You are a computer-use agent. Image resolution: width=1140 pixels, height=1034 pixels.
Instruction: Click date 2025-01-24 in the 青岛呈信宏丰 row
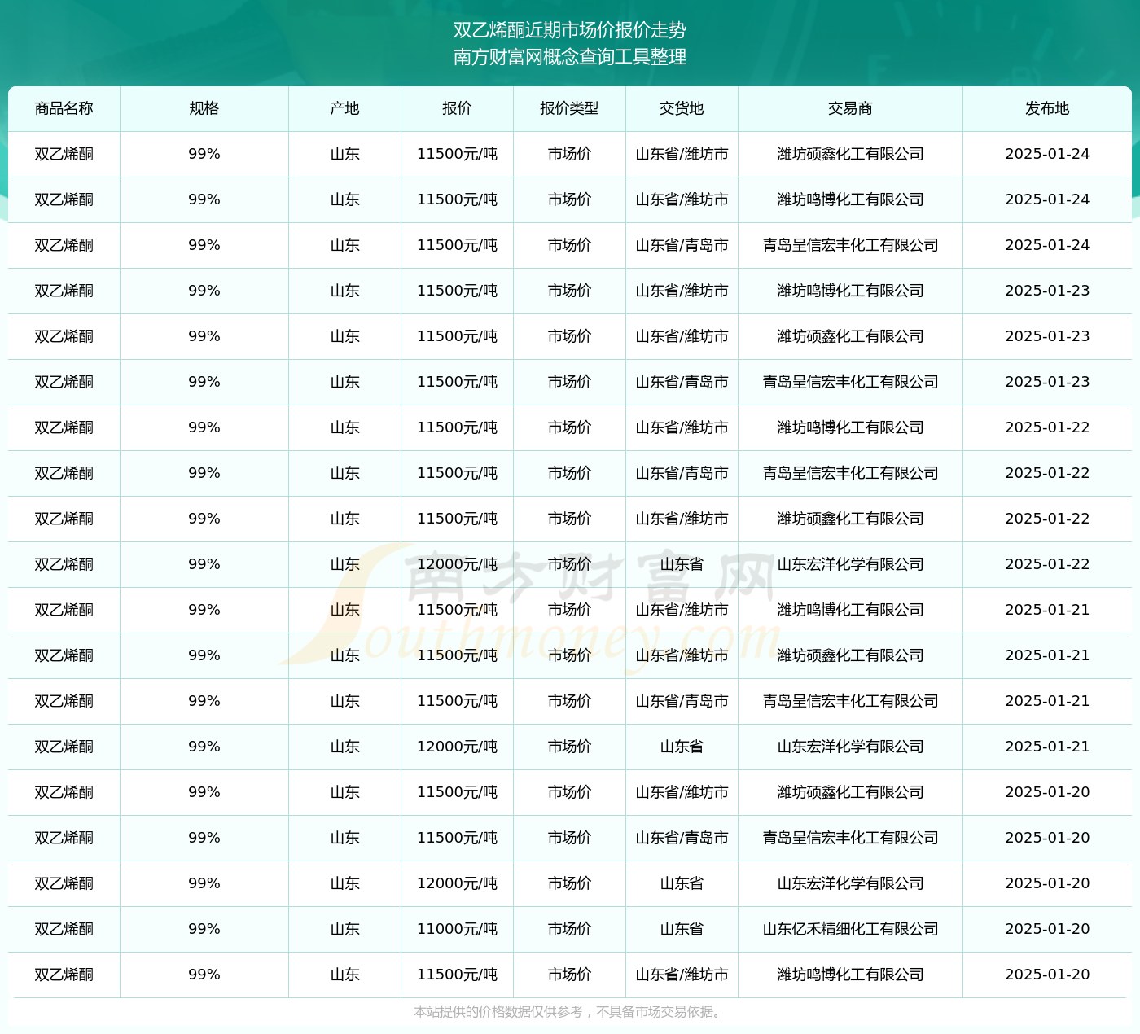click(1048, 245)
